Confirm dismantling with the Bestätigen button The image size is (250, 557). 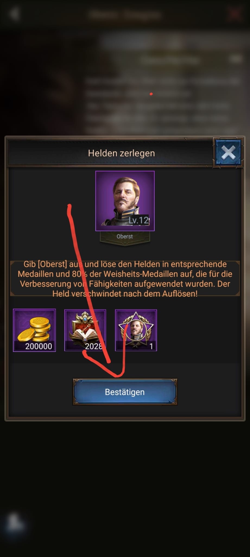pos(125,392)
